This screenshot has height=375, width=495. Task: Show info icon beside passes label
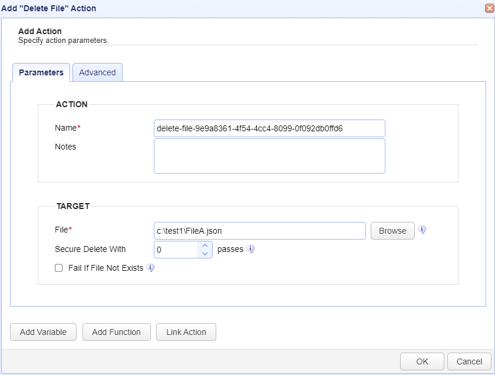point(250,249)
